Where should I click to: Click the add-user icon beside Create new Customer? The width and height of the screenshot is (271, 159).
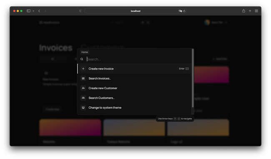point(83,88)
